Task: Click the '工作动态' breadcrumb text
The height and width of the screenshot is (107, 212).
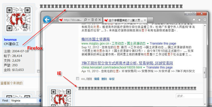Action: (x=118, y=43)
